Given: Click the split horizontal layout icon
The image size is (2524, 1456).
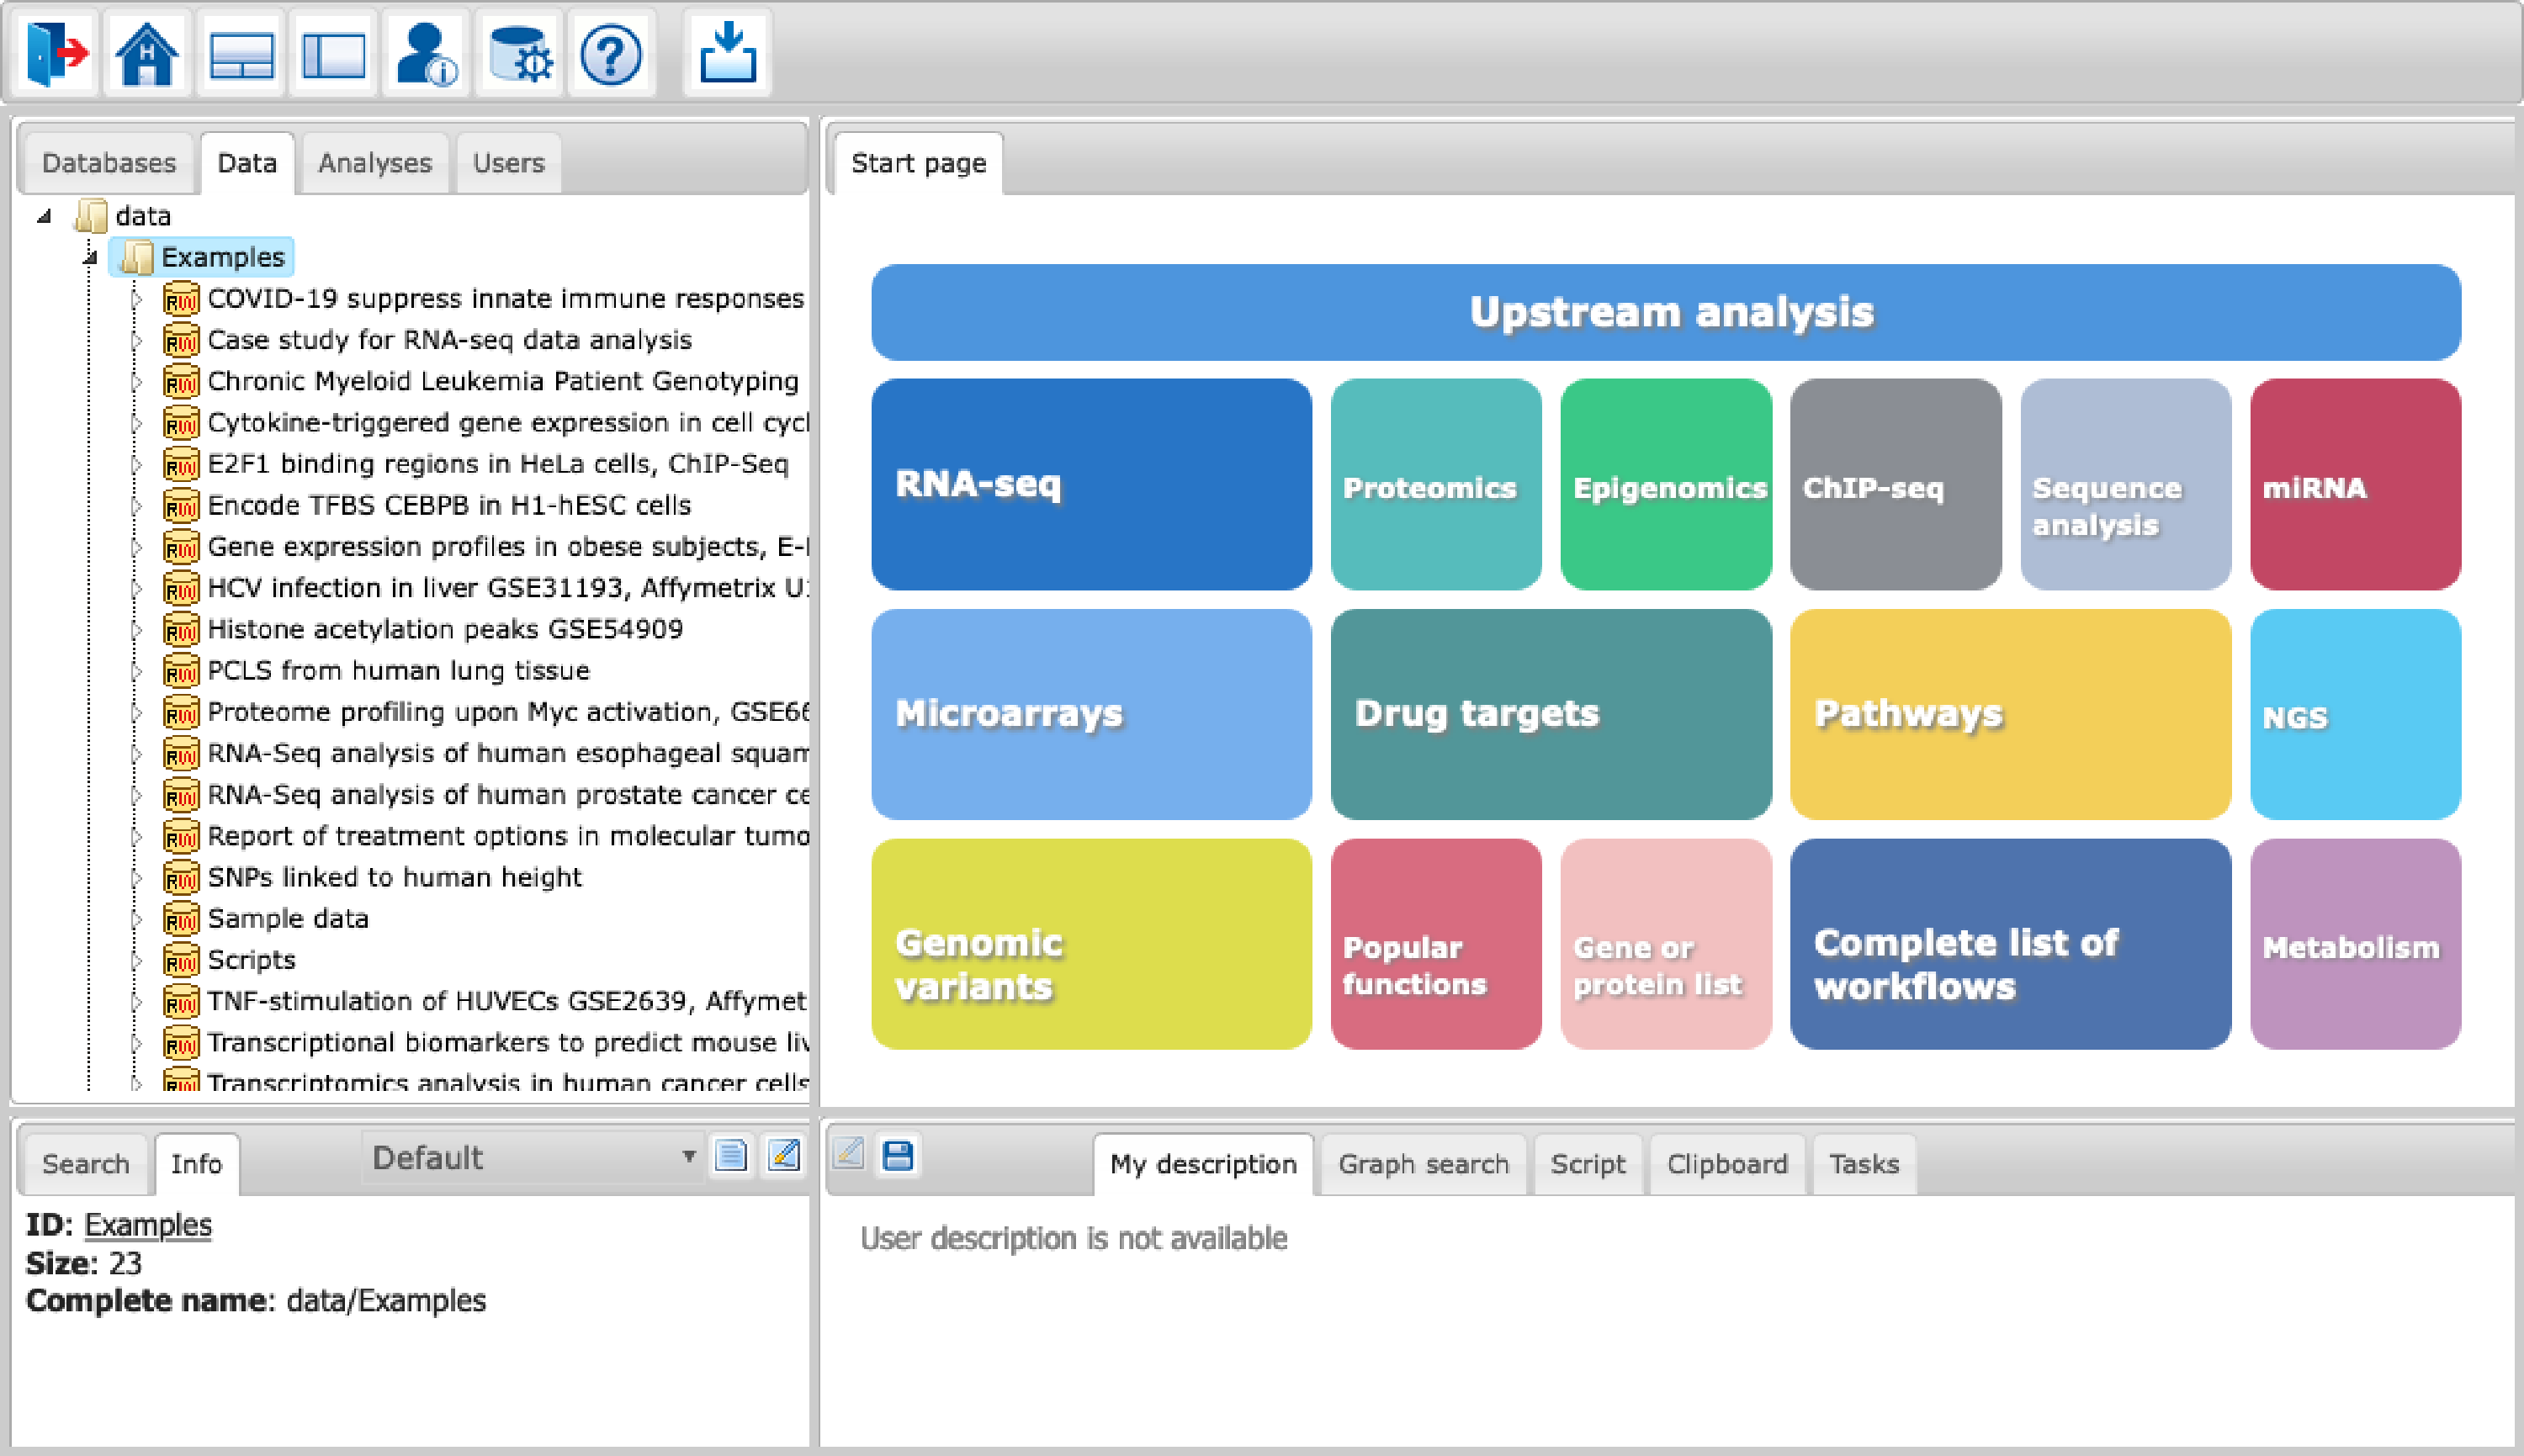Looking at the screenshot, I should tap(241, 53).
